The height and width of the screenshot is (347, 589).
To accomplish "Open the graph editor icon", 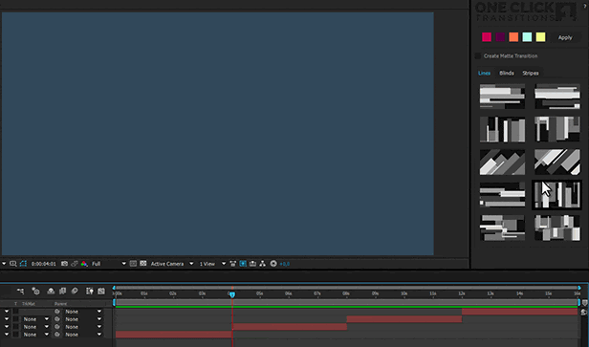I will click(x=101, y=291).
